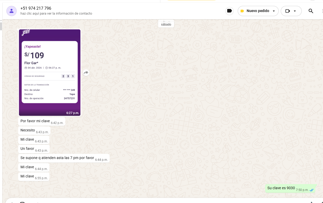Expand the video call options arrow
323x203 pixels.
(x=295, y=11)
